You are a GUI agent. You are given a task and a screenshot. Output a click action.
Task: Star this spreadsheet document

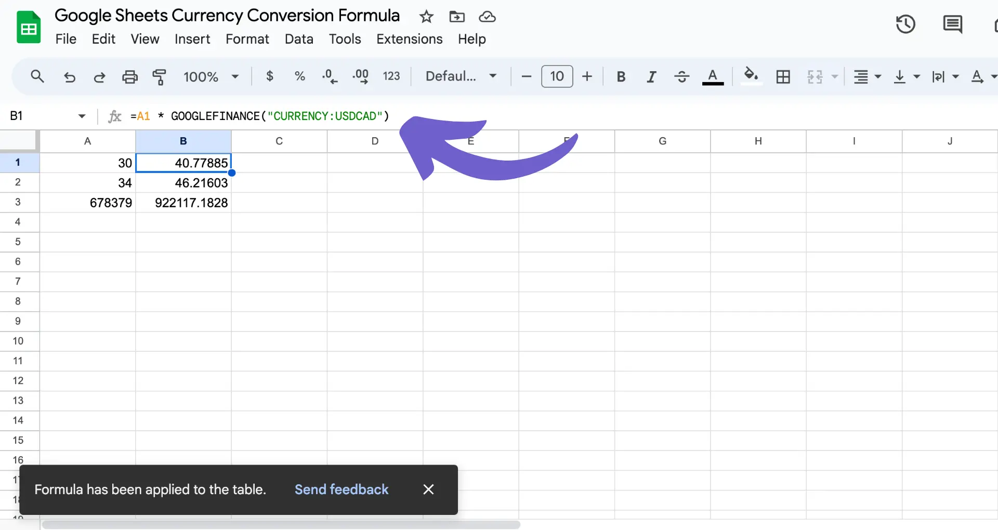(x=426, y=17)
